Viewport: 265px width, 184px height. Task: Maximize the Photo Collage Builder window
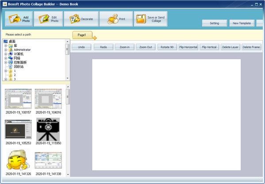(257, 4)
